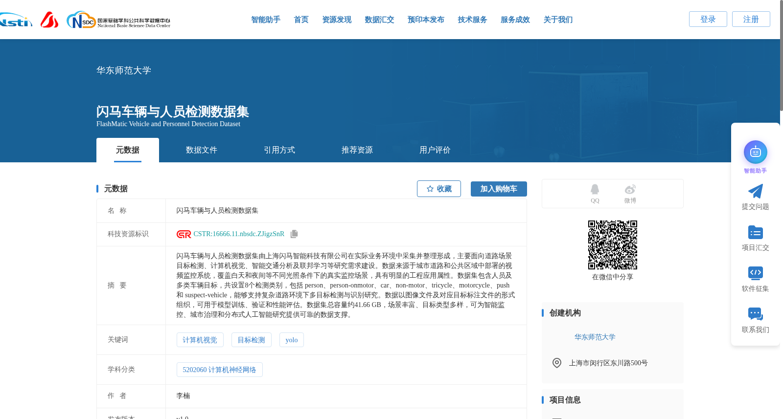Screen dimensions: 783x419
Task: Click the NSTL logo in the header
Action: click(x=16, y=20)
